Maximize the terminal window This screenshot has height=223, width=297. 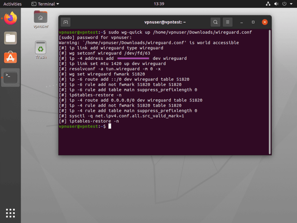(253, 22)
